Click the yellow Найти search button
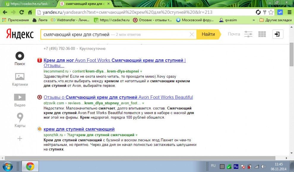The height and width of the screenshot is (172, 294). click(209, 34)
